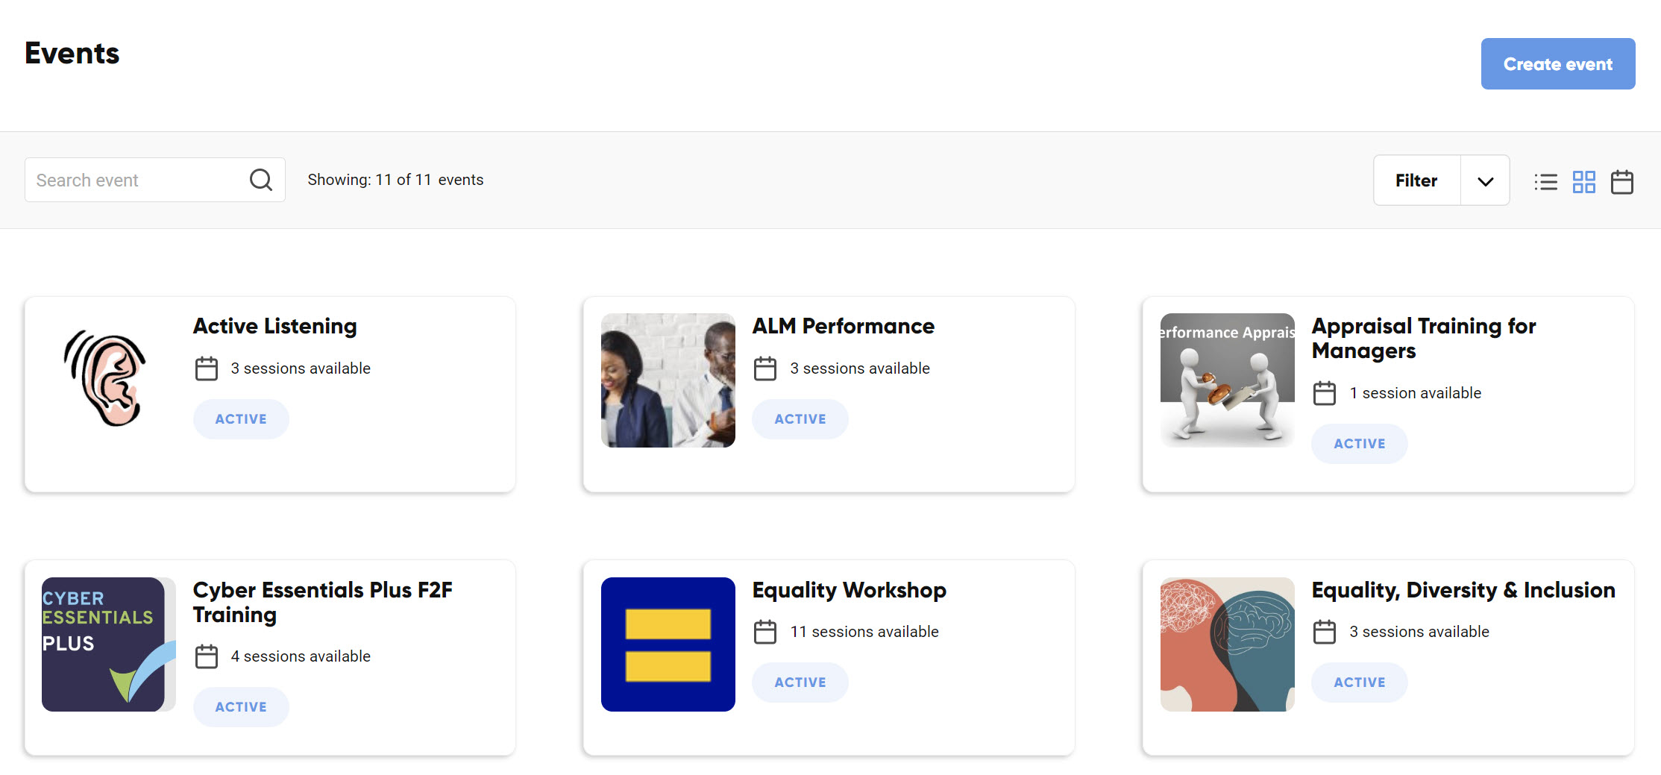Click calendar icon on Equality Workshop card
The height and width of the screenshot is (775, 1661).
(765, 632)
